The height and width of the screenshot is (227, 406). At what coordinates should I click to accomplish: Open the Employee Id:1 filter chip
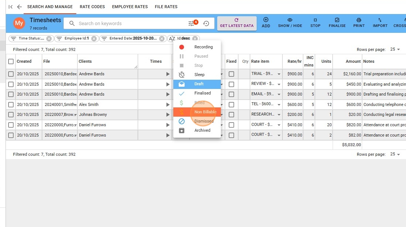77,38
